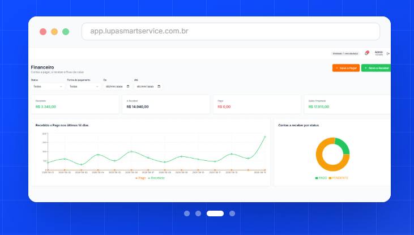This screenshot has height=235, width=414.
Task: Click the Novo a Pagar button
Action: (x=346, y=68)
